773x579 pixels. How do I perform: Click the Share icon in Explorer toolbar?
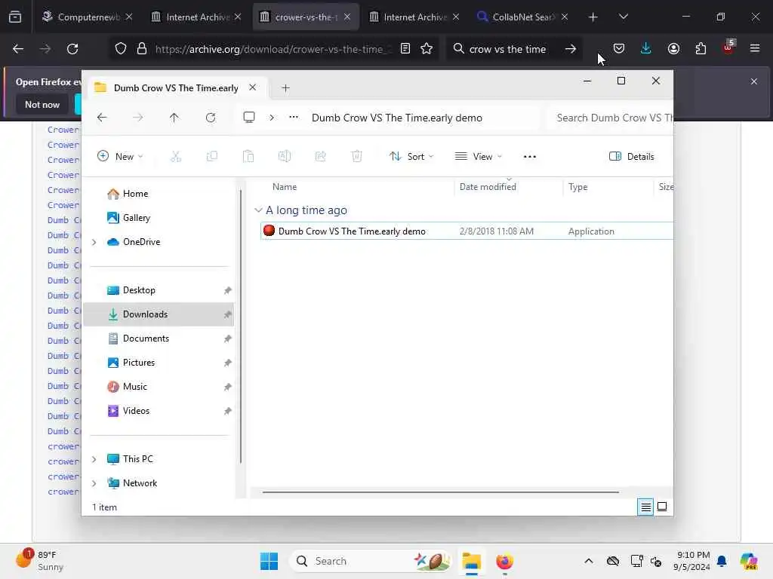point(320,157)
